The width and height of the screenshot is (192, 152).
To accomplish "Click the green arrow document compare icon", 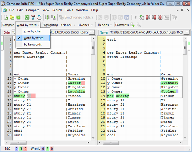I will pos(142,17).
